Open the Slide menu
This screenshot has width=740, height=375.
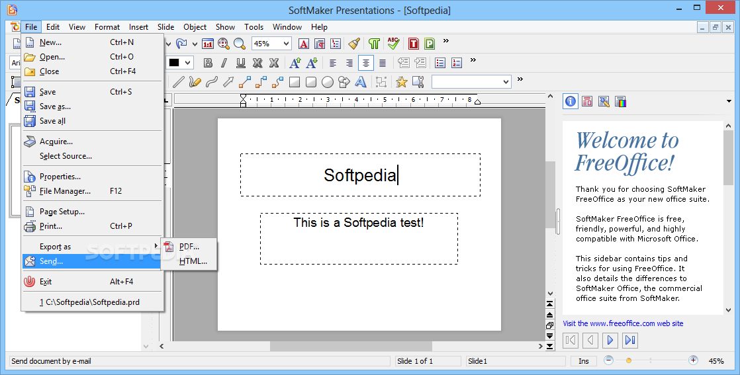click(x=165, y=27)
